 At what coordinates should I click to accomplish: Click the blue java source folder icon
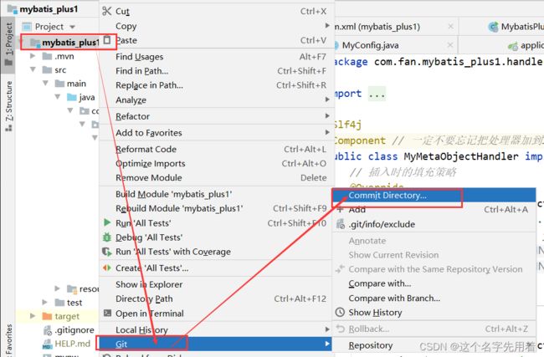click(72, 97)
